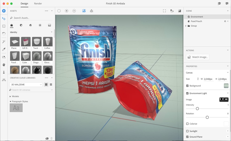231x141 pixels.
Task: Click the Horizon tool icon
Action: point(4,80)
